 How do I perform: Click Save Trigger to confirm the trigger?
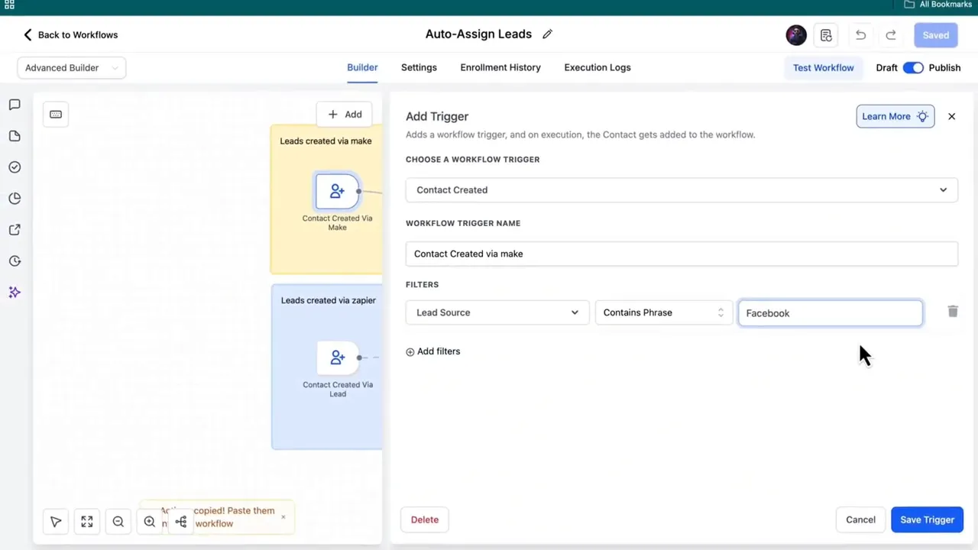[x=927, y=519]
